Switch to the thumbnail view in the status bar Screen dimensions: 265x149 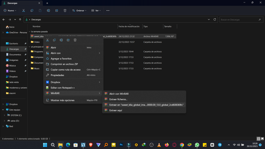pyautogui.click(x=262, y=139)
